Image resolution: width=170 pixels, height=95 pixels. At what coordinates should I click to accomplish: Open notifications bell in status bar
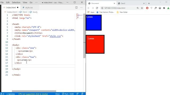82,94
